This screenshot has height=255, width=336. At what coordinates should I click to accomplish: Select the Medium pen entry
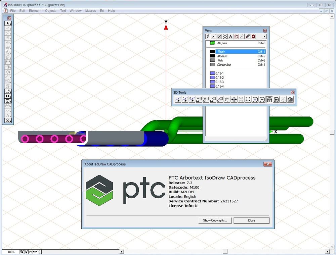point(238,56)
